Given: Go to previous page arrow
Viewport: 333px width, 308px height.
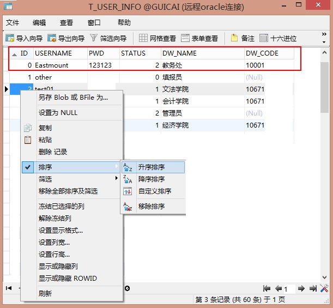Looking at the screenshot, I should click(x=278, y=288).
